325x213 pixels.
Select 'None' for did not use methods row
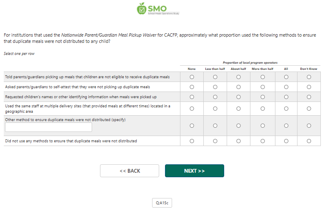point(192,141)
